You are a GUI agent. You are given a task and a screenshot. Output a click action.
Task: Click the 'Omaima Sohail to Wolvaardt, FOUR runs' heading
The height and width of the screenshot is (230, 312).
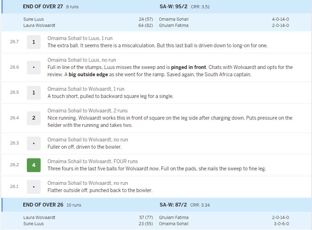[x=92, y=161]
